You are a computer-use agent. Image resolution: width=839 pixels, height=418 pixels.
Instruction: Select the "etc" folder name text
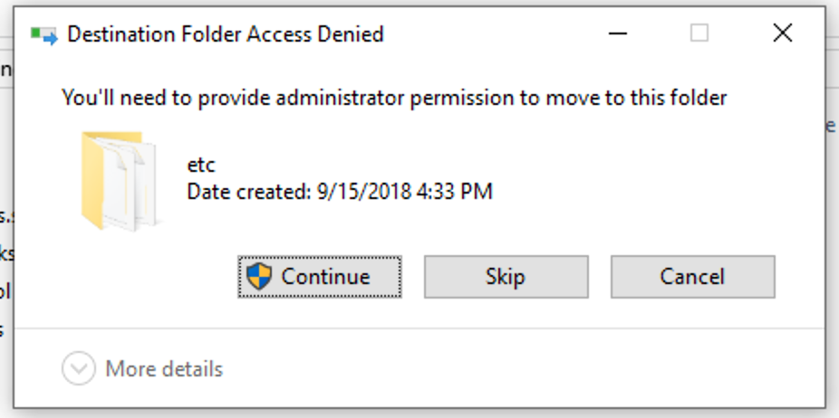coord(200,166)
